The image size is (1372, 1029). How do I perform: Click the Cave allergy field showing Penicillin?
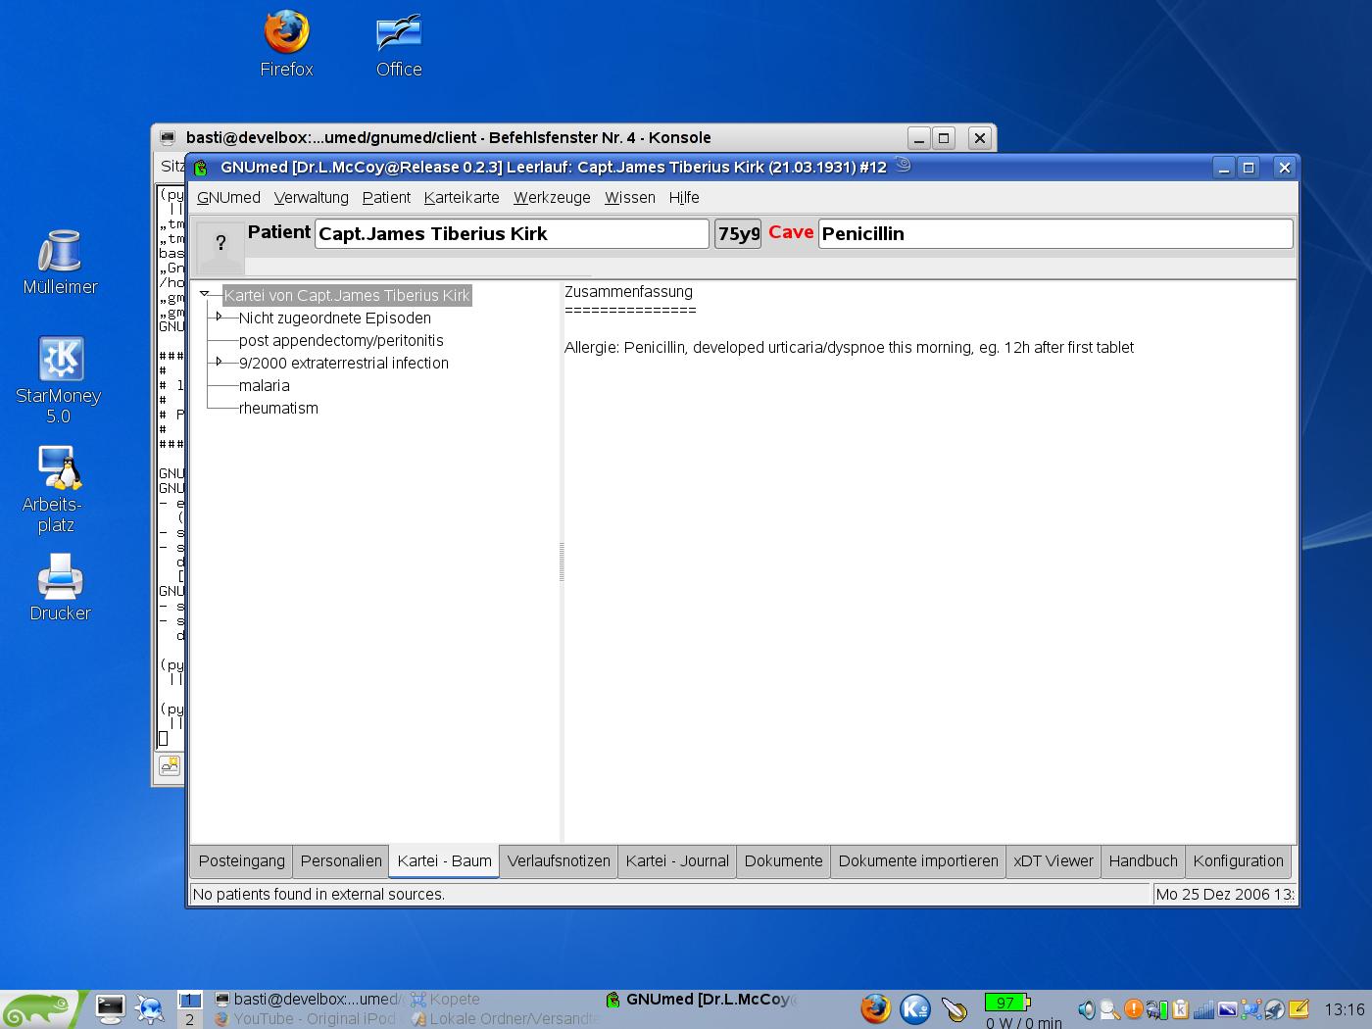pyautogui.click(x=1055, y=233)
